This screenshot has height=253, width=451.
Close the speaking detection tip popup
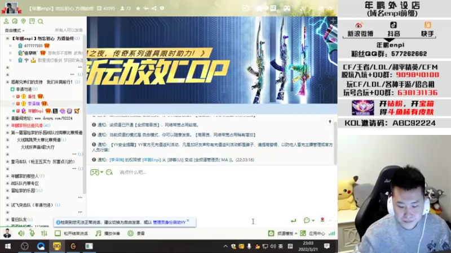click(x=188, y=220)
